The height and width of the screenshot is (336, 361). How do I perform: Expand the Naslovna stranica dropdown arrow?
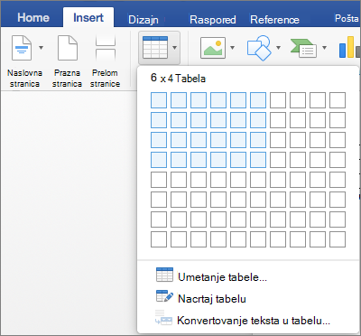point(42,48)
